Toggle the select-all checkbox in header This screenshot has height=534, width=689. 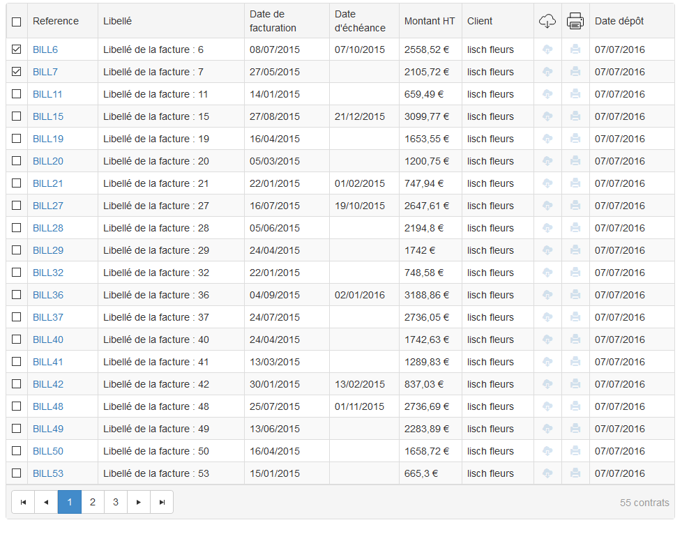pyautogui.click(x=16, y=22)
